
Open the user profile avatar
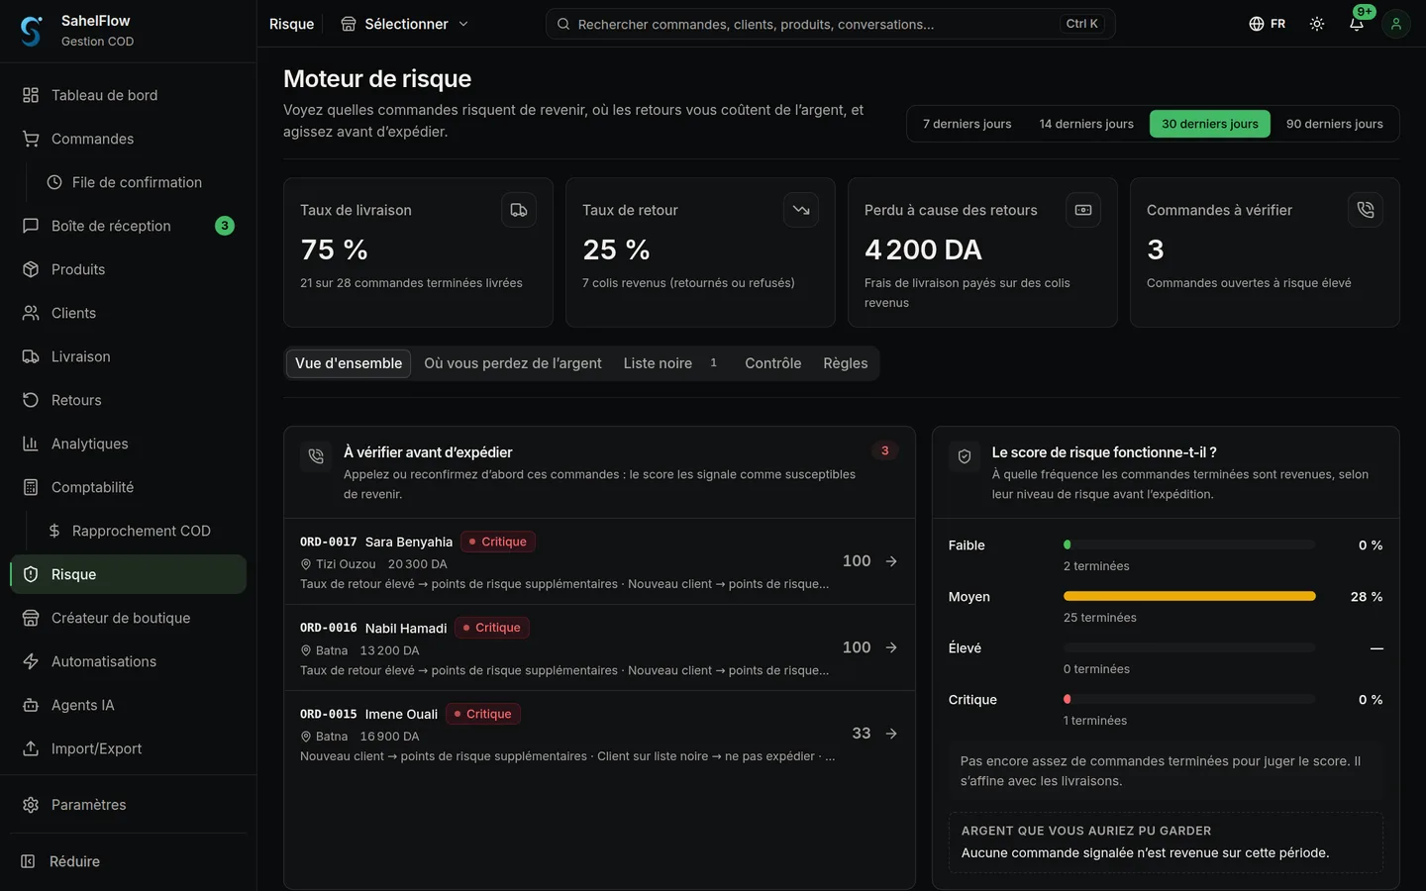pyautogui.click(x=1395, y=24)
